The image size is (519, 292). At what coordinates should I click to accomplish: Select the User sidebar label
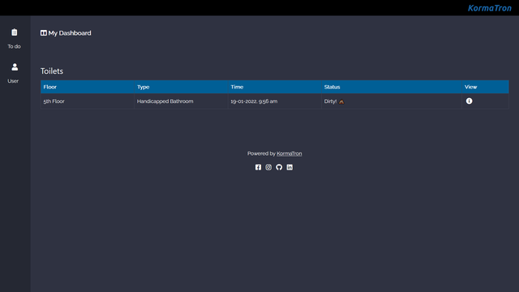coord(13,81)
